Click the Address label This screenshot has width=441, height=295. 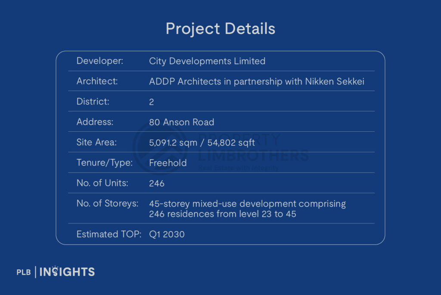point(95,122)
